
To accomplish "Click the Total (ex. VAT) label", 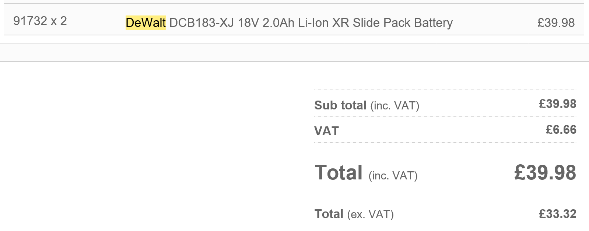I will [354, 214].
